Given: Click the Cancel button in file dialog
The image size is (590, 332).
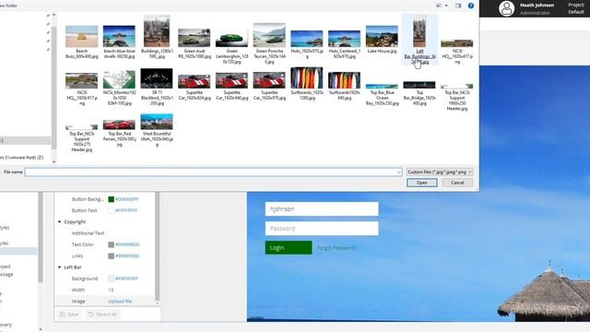Looking at the screenshot, I should click(457, 183).
